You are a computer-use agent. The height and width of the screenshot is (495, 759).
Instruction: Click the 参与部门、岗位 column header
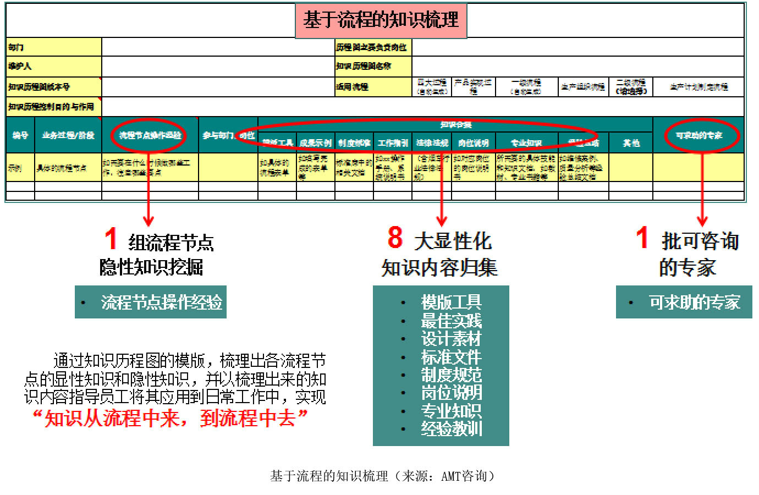228,135
